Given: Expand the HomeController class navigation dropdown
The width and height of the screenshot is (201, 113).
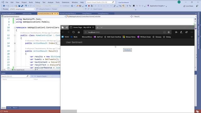Looking at the screenshot, I should pyautogui.click(x=130, y=17).
